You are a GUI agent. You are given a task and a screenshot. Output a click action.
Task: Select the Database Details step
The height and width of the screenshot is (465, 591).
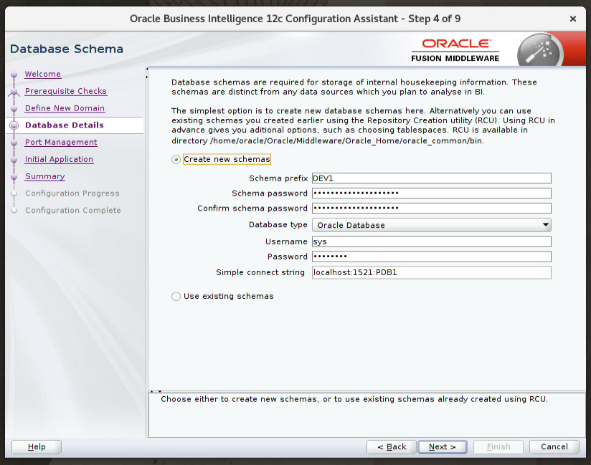[x=65, y=125]
